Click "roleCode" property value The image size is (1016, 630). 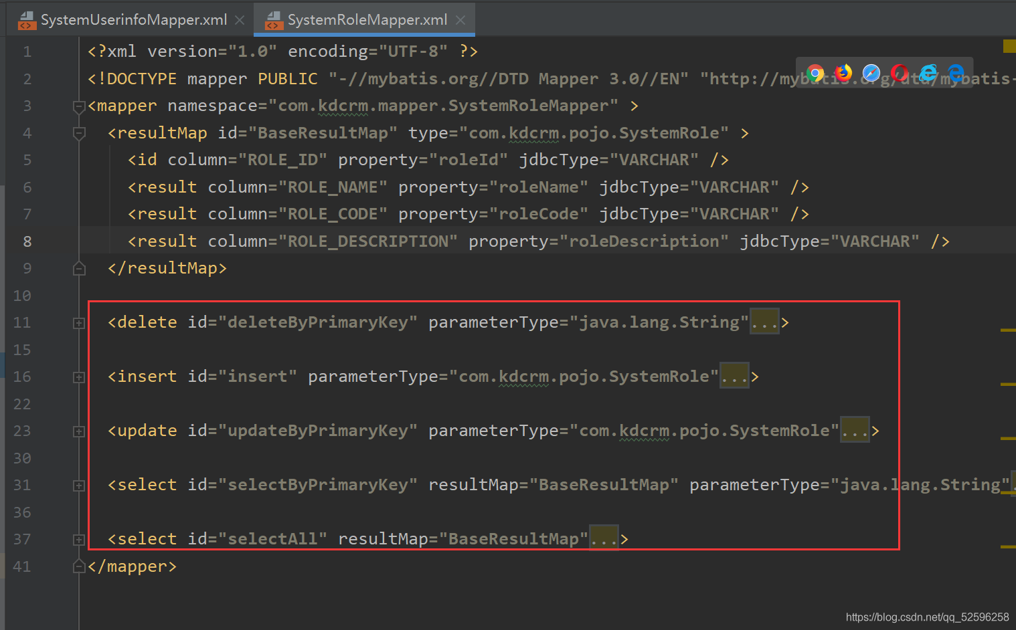click(539, 214)
